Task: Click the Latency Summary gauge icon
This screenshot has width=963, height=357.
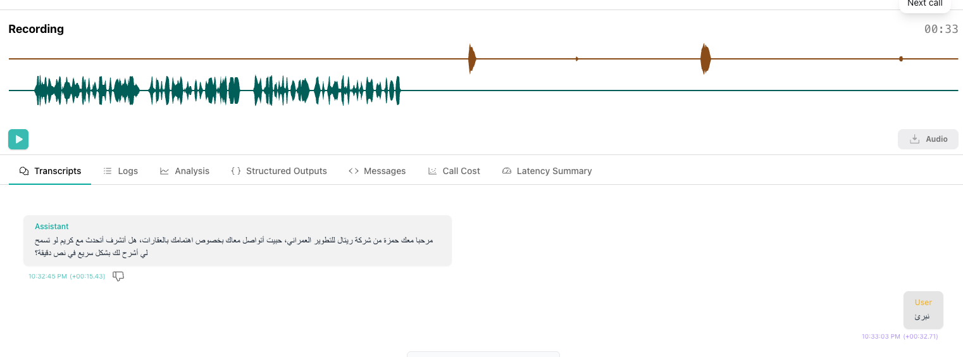Action: 506,171
